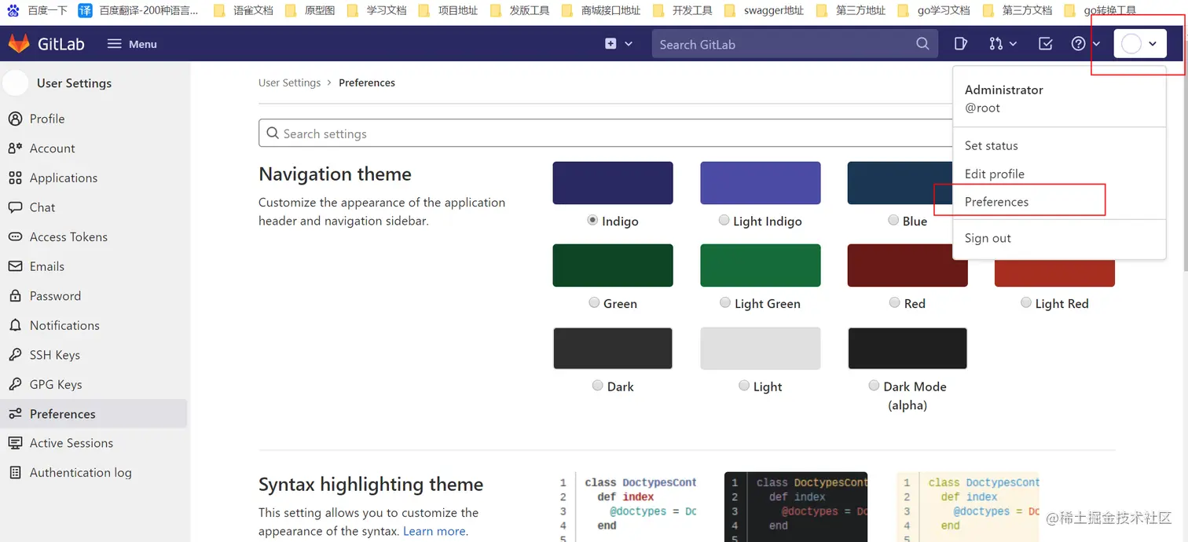The width and height of the screenshot is (1188, 542).
Task: Open the Merge requests icon
Action: click(x=995, y=44)
